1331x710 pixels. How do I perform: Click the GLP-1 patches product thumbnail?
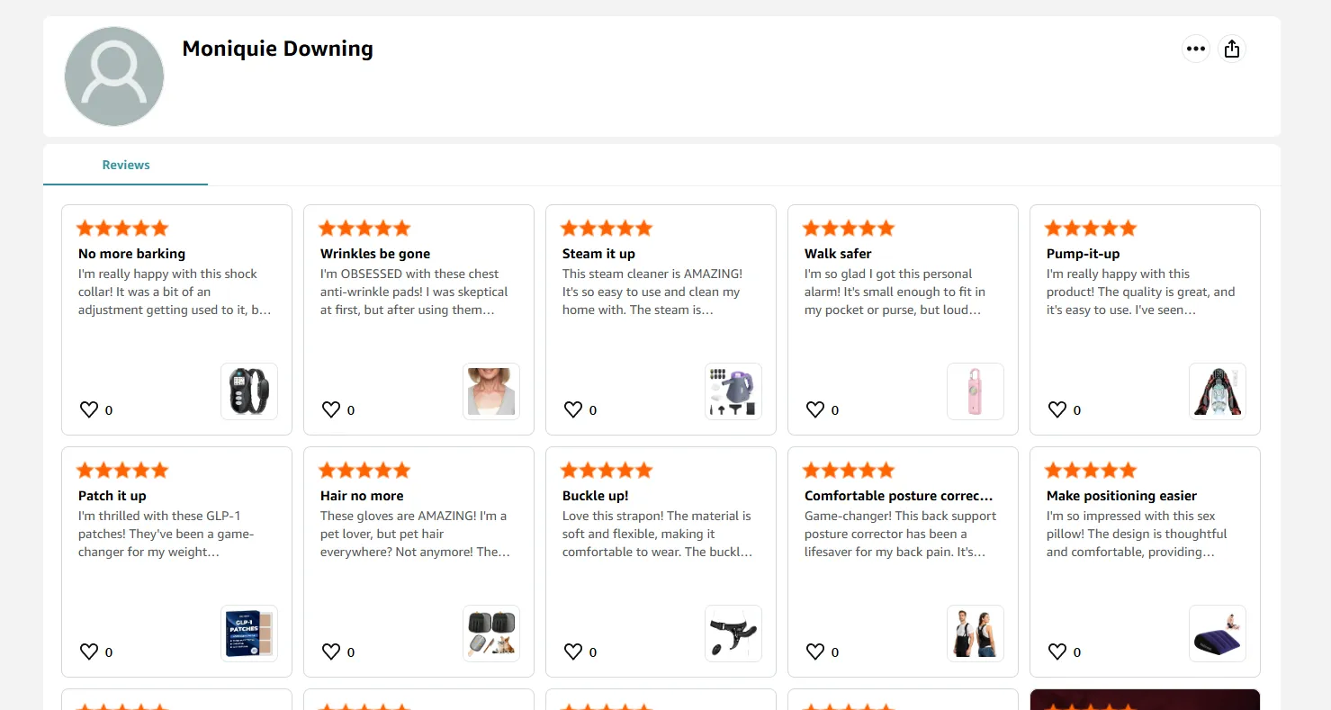point(249,634)
